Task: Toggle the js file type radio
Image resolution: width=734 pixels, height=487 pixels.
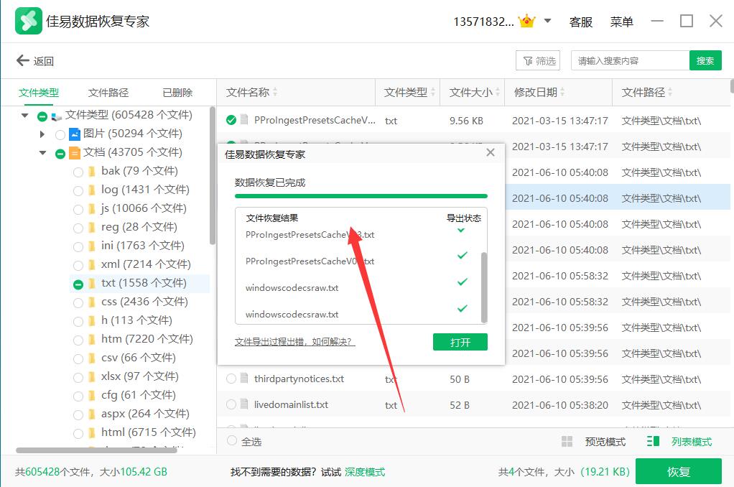Action: pyautogui.click(x=78, y=209)
